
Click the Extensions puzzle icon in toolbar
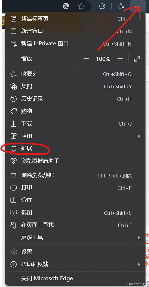pos(102,6)
